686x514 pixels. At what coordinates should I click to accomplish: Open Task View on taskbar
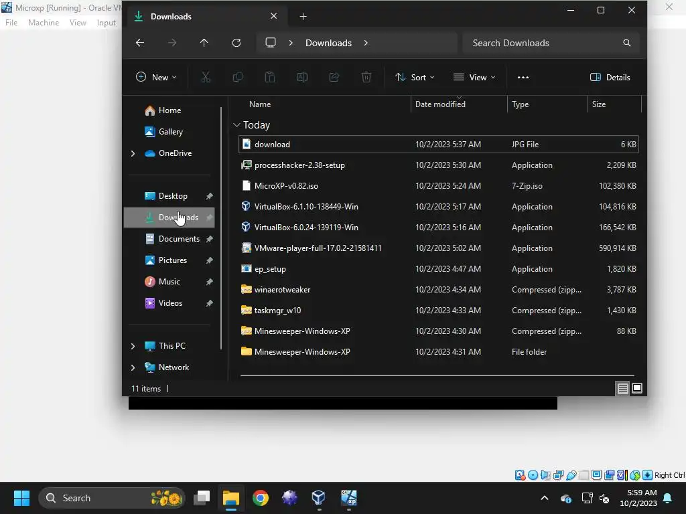point(202,498)
